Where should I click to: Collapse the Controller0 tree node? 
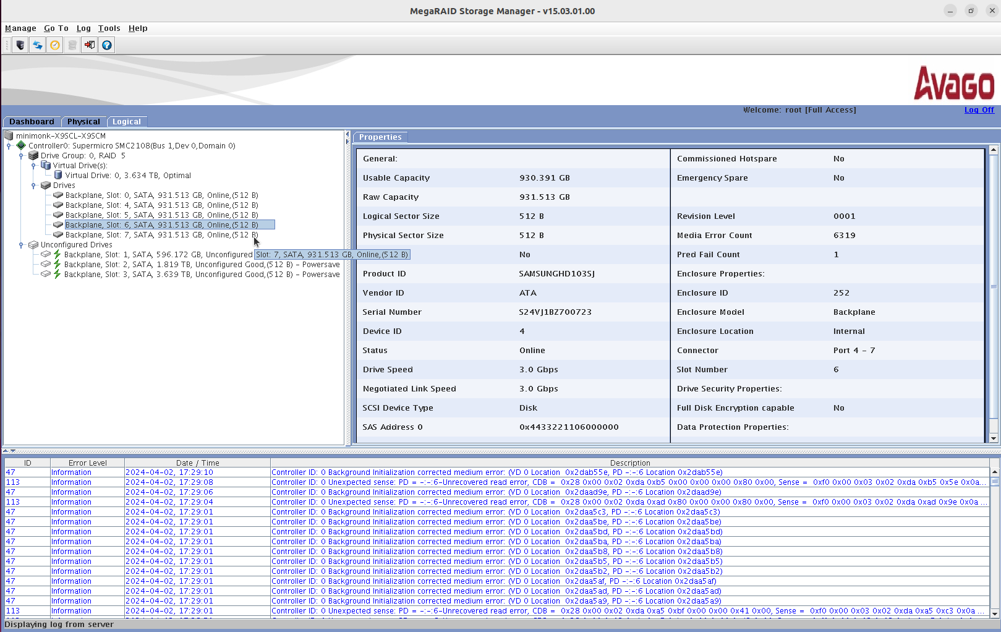point(9,146)
